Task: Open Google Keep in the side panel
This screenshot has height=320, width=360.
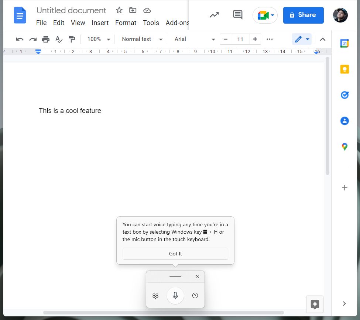Action: (344, 69)
